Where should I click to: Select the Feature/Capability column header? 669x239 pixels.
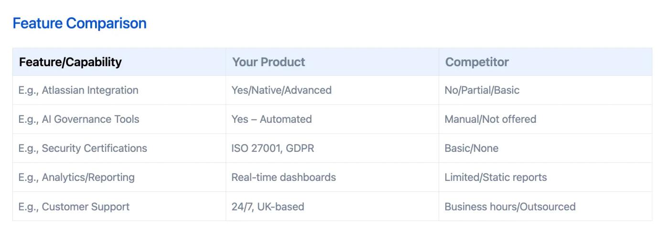pyautogui.click(x=70, y=62)
